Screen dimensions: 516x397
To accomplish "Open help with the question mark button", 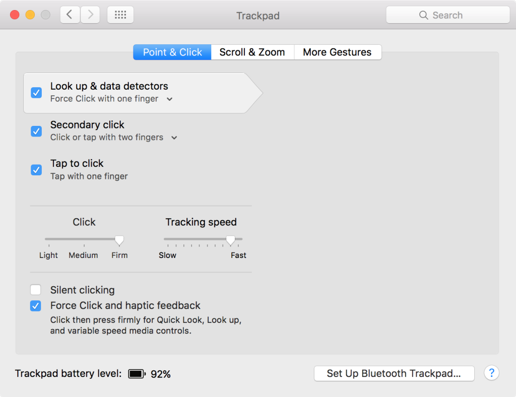I will click(x=491, y=373).
